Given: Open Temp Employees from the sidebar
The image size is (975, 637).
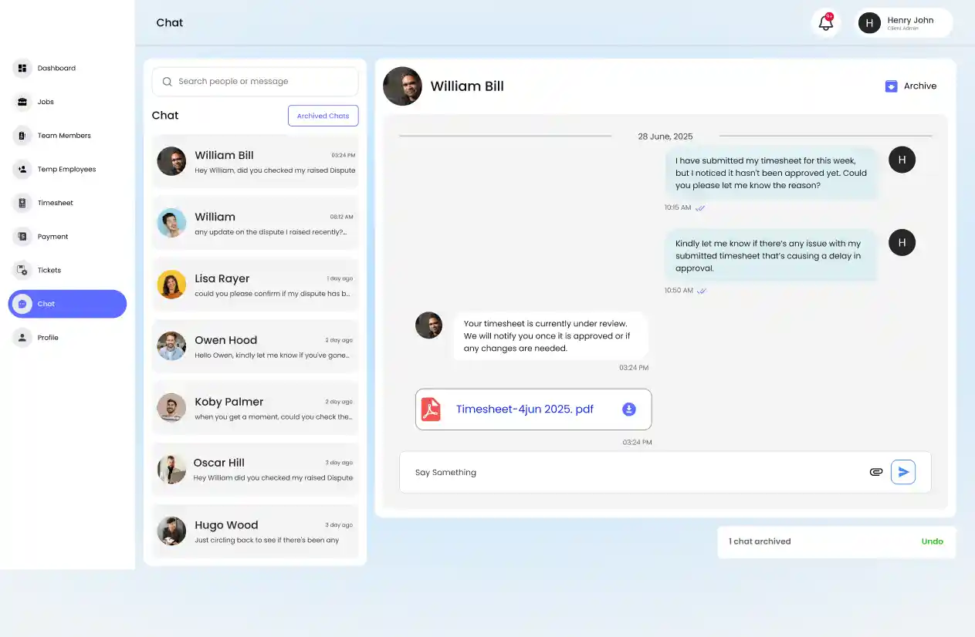Looking at the screenshot, I should click(x=22, y=169).
